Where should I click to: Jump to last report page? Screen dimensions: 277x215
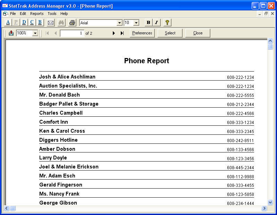pyautogui.click(x=122, y=33)
